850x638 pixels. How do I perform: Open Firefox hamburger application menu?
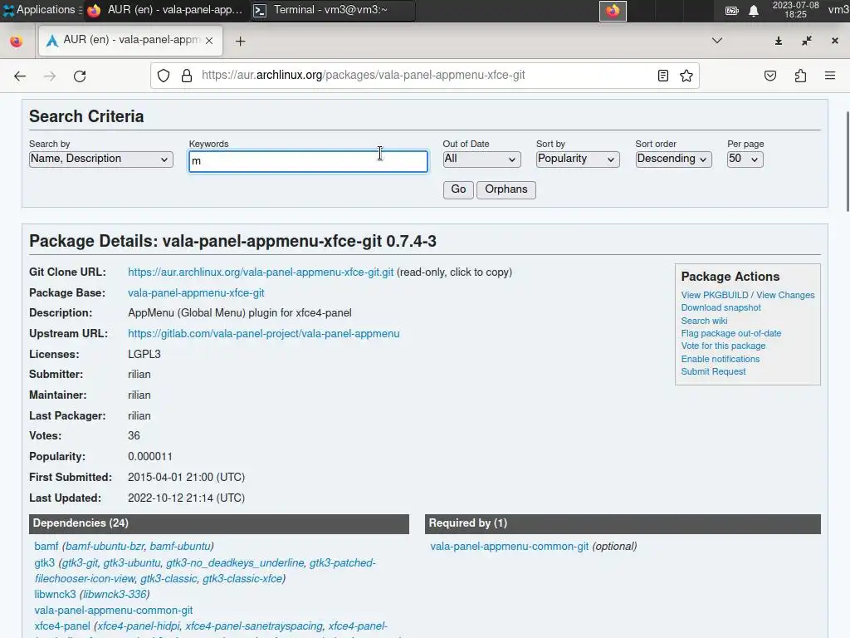coord(830,76)
